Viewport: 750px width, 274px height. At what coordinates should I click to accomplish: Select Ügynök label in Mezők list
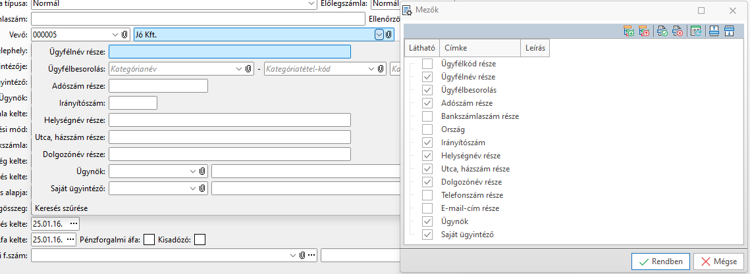pos(455,221)
